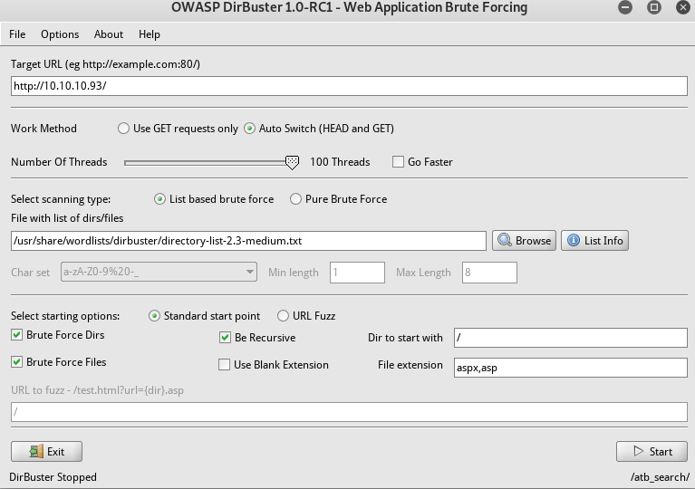
Task: Click the Target URL input field
Action: tap(349, 86)
